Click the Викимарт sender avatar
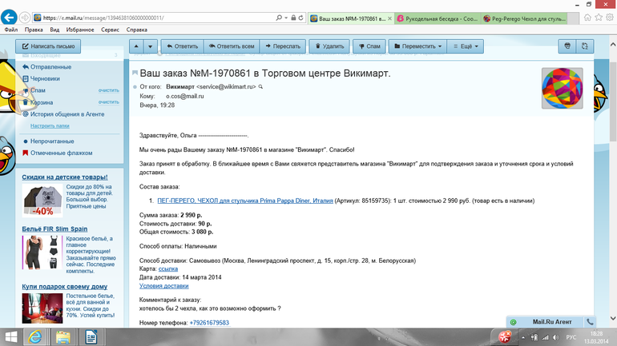The height and width of the screenshot is (346, 617). coord(562,88)
